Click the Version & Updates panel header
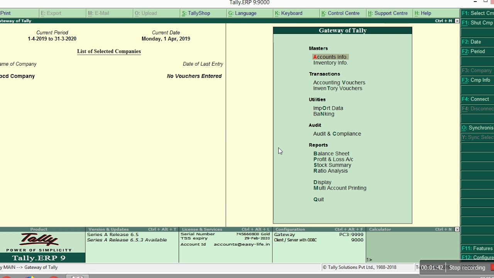The image size is (494, 278). tap(132, 229)
